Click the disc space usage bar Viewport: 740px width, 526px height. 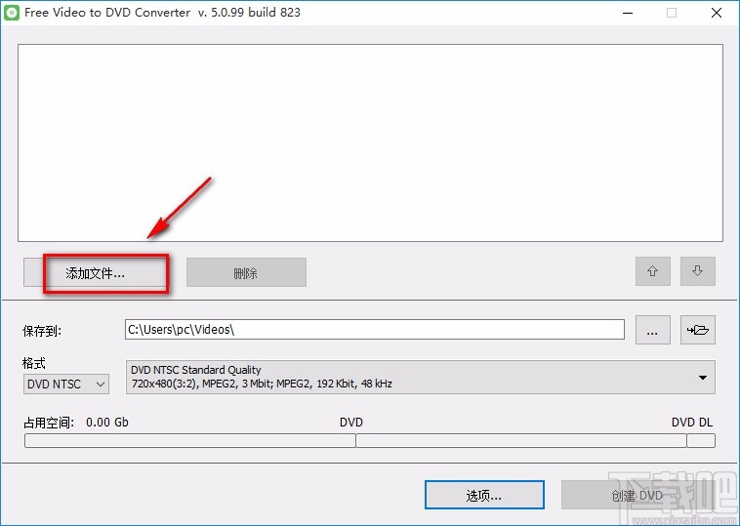[x=370, y=441]
